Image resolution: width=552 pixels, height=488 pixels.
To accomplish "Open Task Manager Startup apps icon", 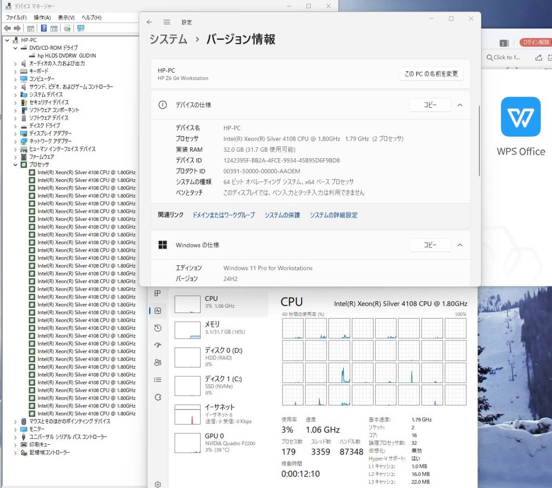I will click(158, 345).
